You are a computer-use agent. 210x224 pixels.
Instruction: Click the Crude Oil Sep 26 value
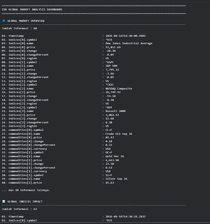tap(119, 134)
